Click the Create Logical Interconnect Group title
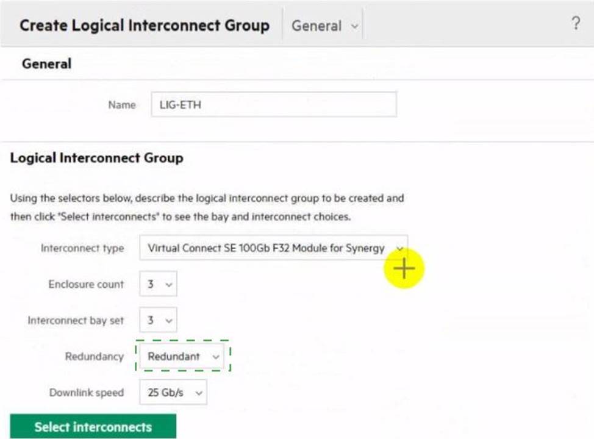Viewport: 594px width, 439px height. [x=145, y=26]
